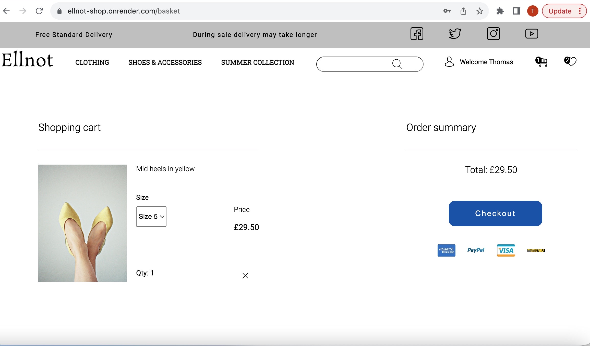The width and height of the screenshot is (590, 346).
Task: Expand the CLOTHING menu
Action: [x=92, y=62]
